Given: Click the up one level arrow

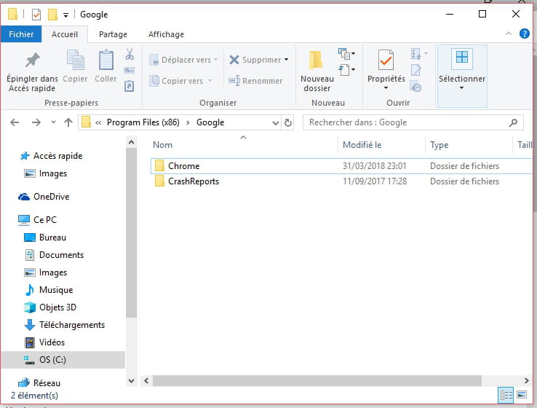Looking at the screenshot, I should click(68, 122).
